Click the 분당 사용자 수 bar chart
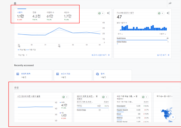Screen dimensions: 181x128 [143, 28]
